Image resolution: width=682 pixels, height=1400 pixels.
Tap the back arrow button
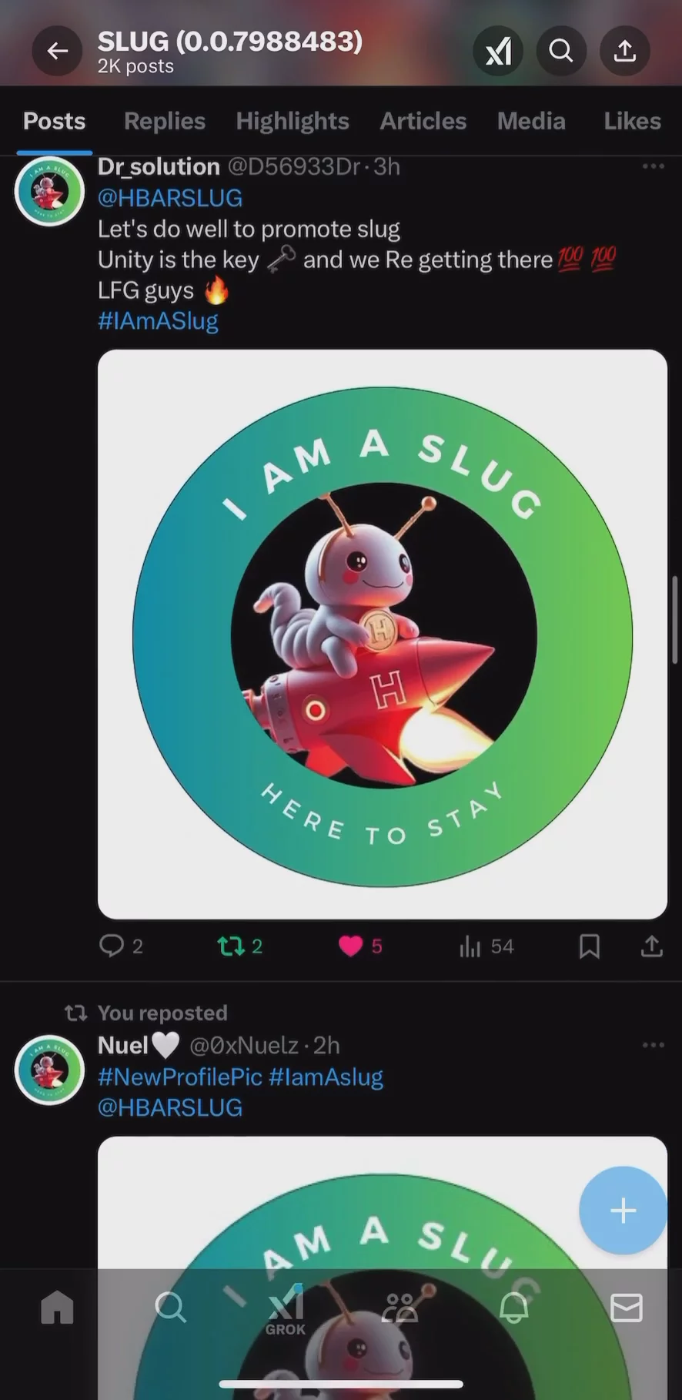point(57,52)
